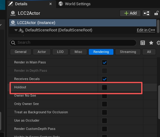This screenshot has width=160, height=137.
Task: Show only favorites star icon
Action: click(x=151, y=43)
